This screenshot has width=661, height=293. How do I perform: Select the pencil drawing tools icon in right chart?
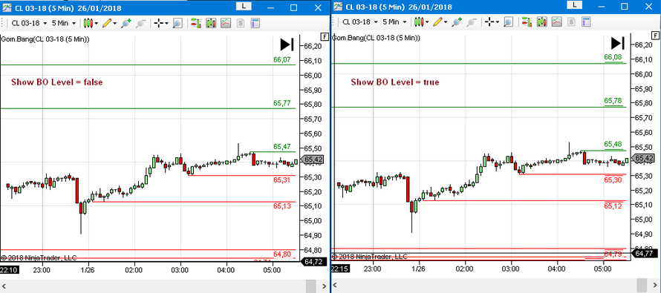pos(437,22)
